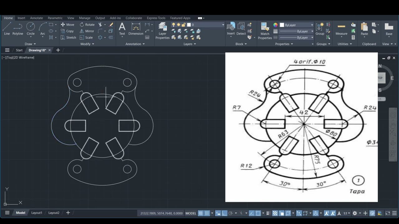Image resolution: width=399 pixels, height=224 pixels.
Task: Click Match Properties
Action: 265,31
